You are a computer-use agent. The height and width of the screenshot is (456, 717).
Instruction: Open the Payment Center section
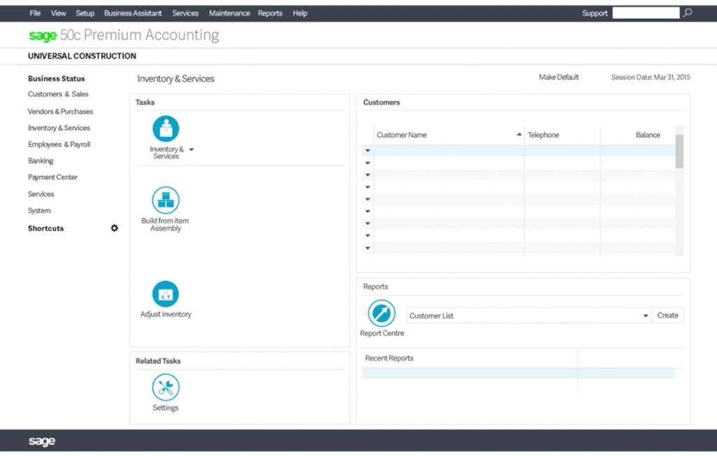coord(53,177)
